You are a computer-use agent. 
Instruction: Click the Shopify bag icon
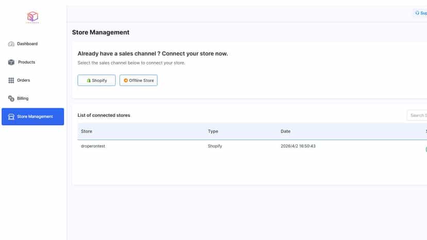coord(89,80)
